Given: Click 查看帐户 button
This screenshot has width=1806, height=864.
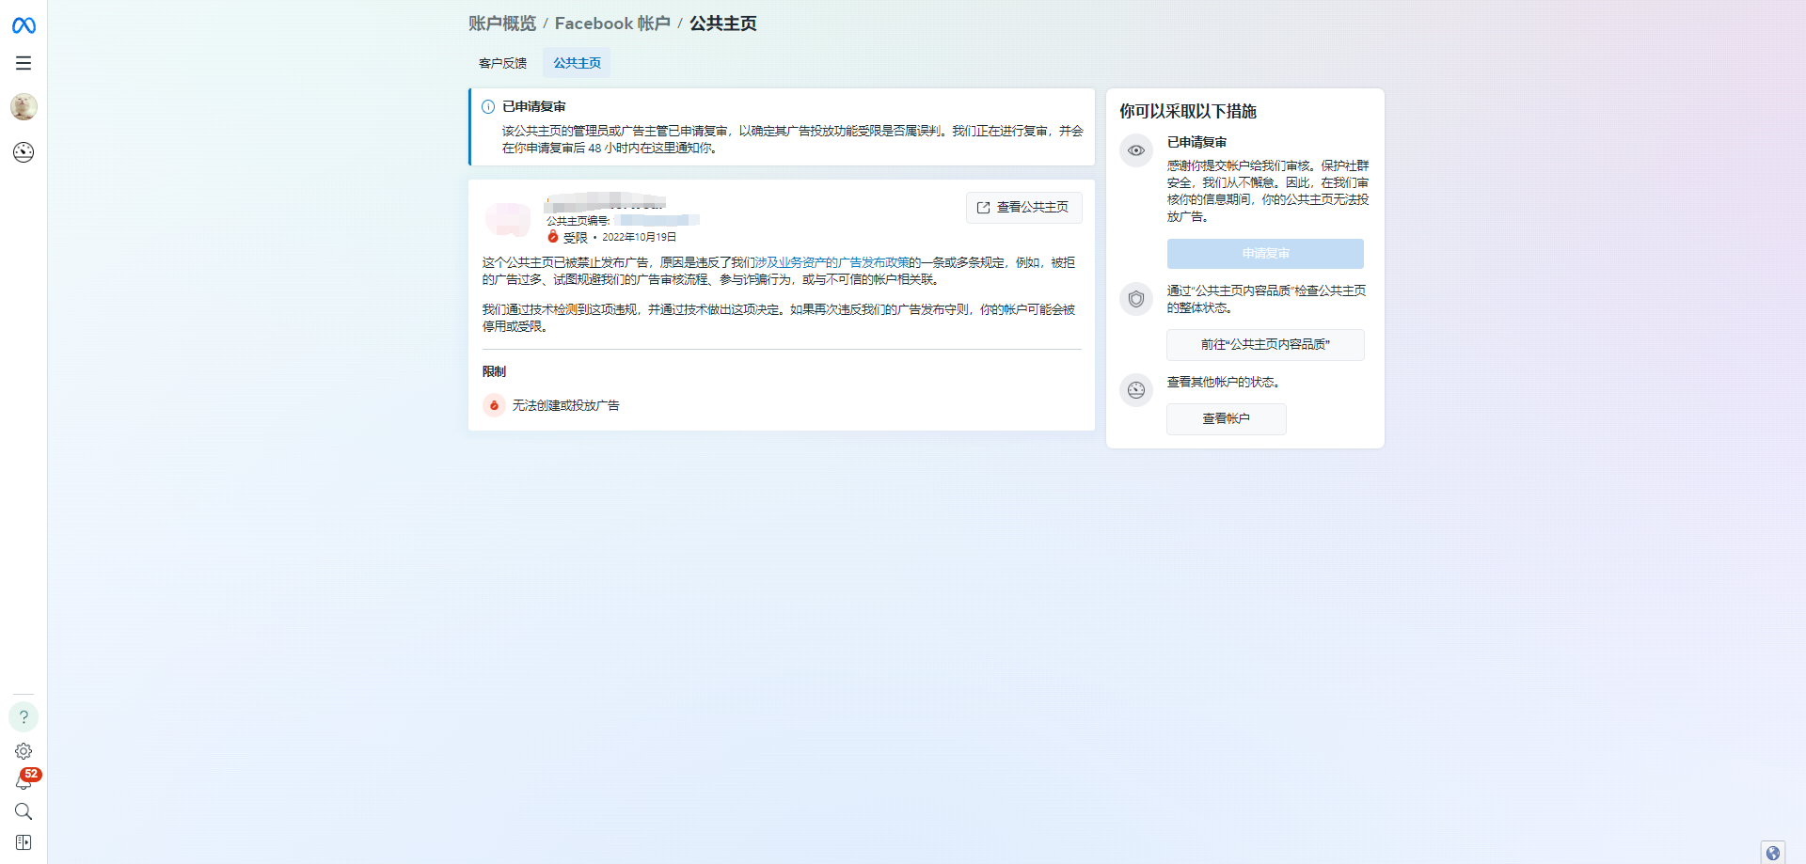Looking at the screenshot, I should 1226,419.
